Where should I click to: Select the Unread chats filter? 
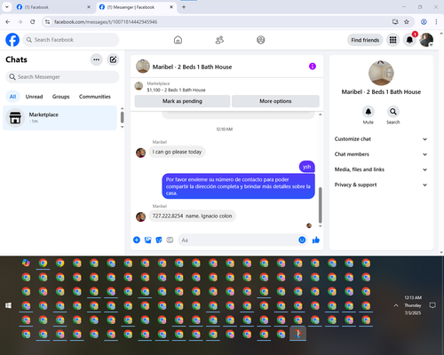pos(34,97)
